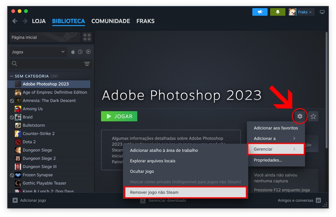Click the friends and chat icon
The height and width of the screenshot is (217, 336).
point(318,200)
